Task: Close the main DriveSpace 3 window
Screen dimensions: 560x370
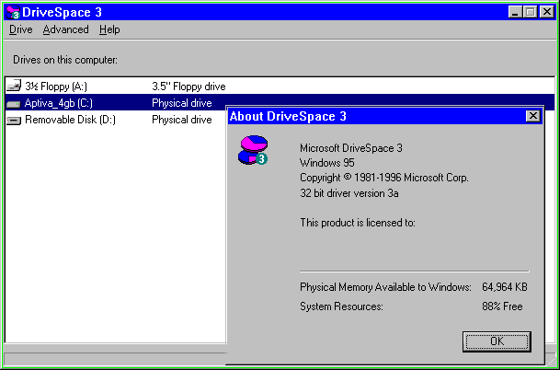Action: [546, 12]
